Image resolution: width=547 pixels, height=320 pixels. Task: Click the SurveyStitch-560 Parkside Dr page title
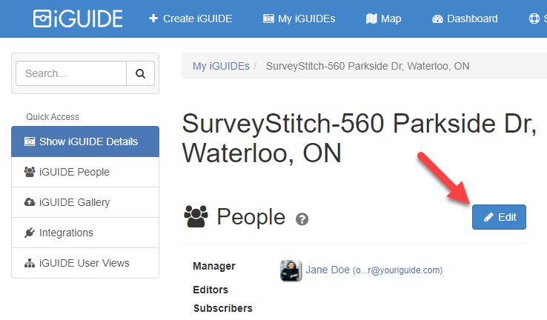[359, 139]
